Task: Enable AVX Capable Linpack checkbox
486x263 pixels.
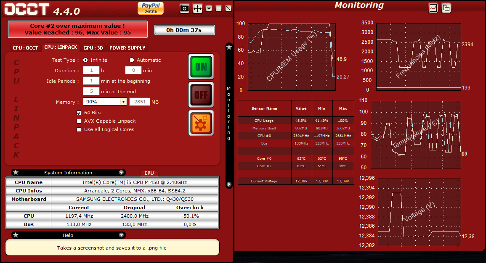Action: click(79, 121)
